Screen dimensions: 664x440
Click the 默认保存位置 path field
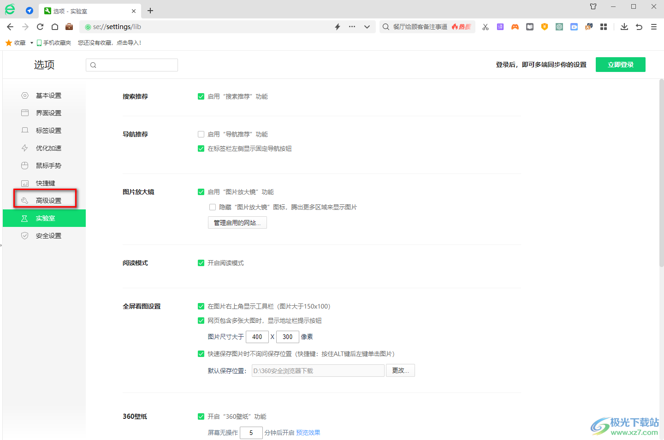pyautogui.click(x=318, y=371)
